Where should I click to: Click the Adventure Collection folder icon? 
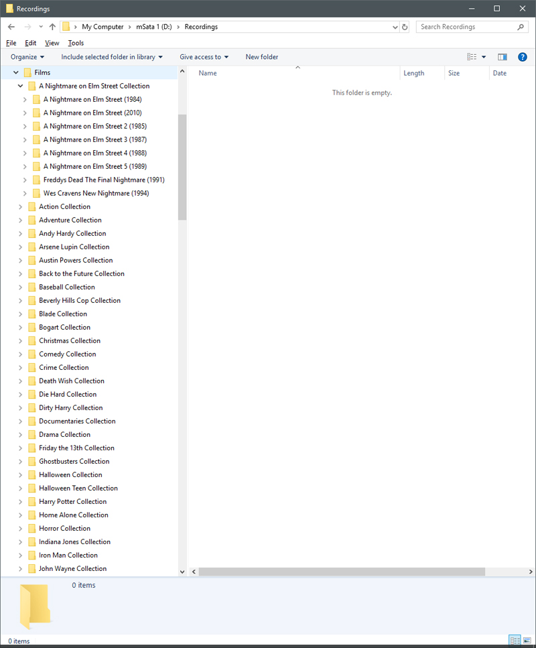click(x=31, y=220)
